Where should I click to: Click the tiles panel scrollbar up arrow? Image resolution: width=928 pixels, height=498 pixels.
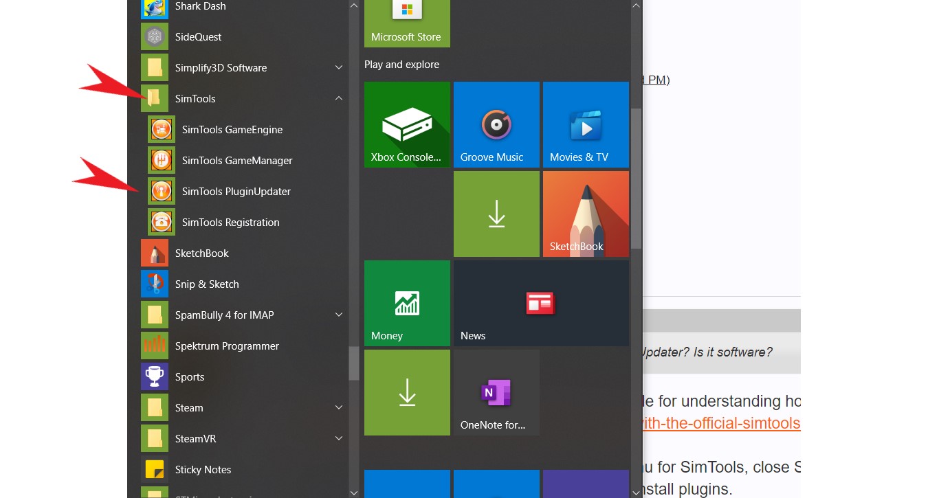pyautogui.click(x=636, y=5)
